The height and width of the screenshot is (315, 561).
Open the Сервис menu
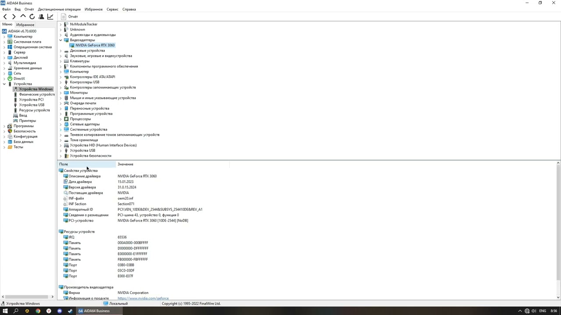click(x=112, y=9)
